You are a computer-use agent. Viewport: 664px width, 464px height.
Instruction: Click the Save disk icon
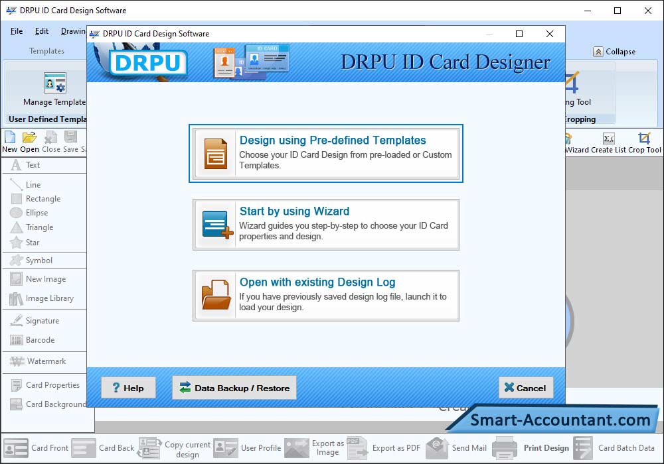point(71,137)
